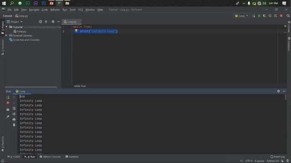This screenshot has width=291, height=163.
Task: Click the Python 3.8 interpreter status
Action: coord(273,161)
